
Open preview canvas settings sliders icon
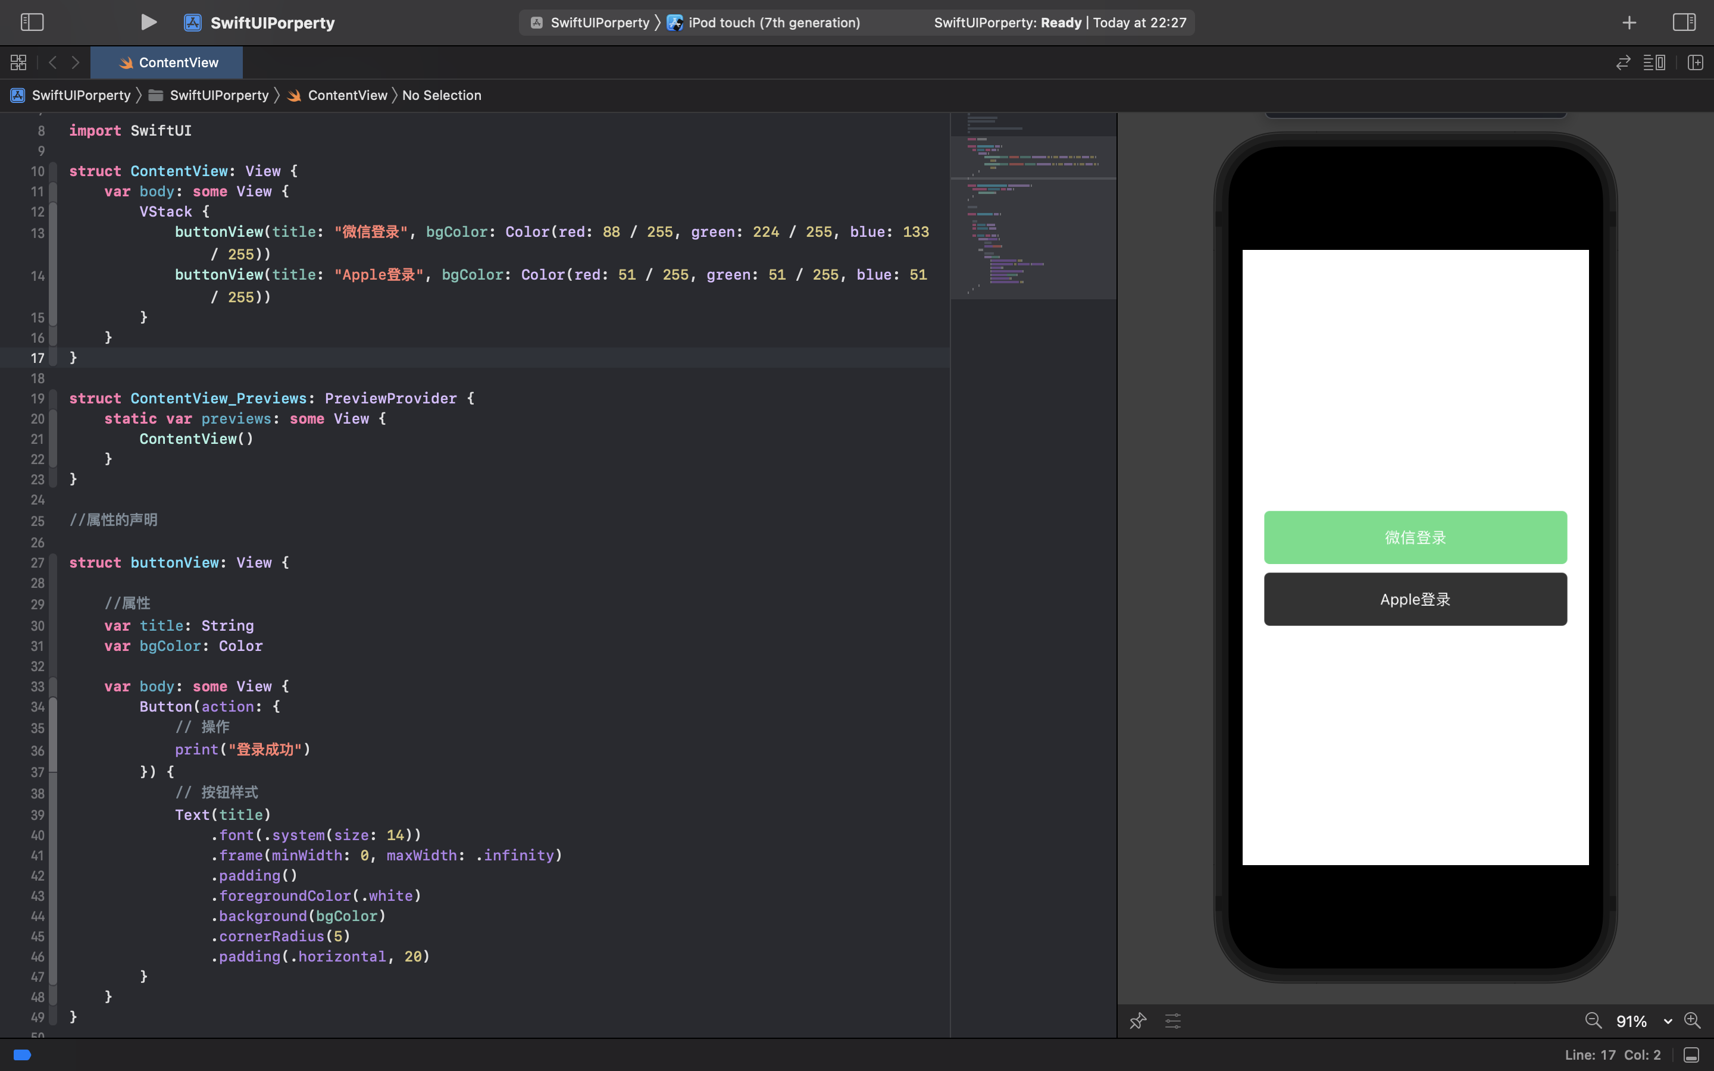[1173, 1020]
